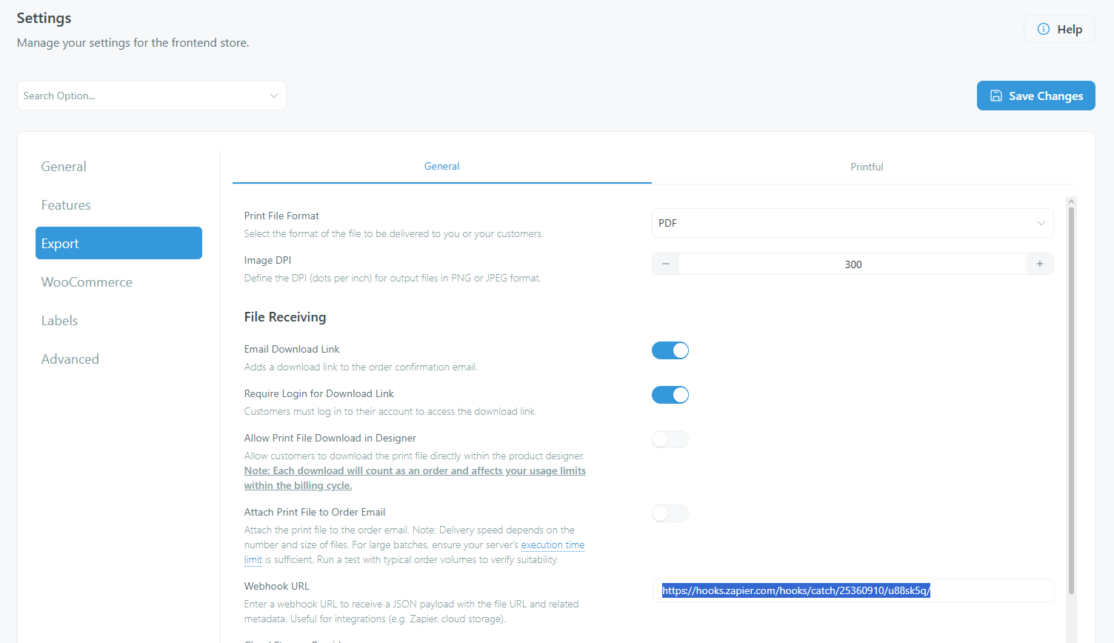Image resolution: width=1114 pixels, height=643 pixels.
Task: Click the File Receiving heading
Action: (285, 317)
